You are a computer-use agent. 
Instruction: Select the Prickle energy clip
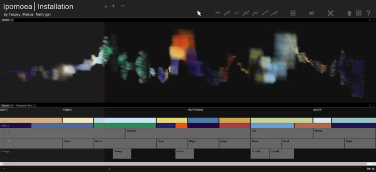coord(260,154)
